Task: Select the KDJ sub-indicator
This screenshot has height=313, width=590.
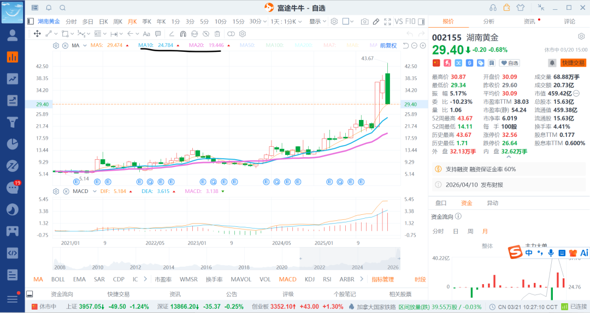Action: (310, 279)
